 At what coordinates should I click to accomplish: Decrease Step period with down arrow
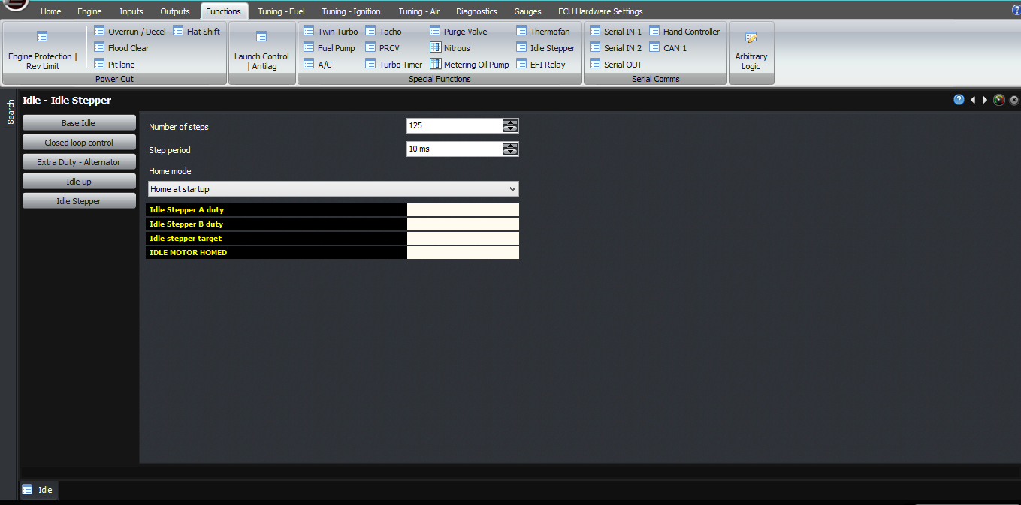point(510,152)
